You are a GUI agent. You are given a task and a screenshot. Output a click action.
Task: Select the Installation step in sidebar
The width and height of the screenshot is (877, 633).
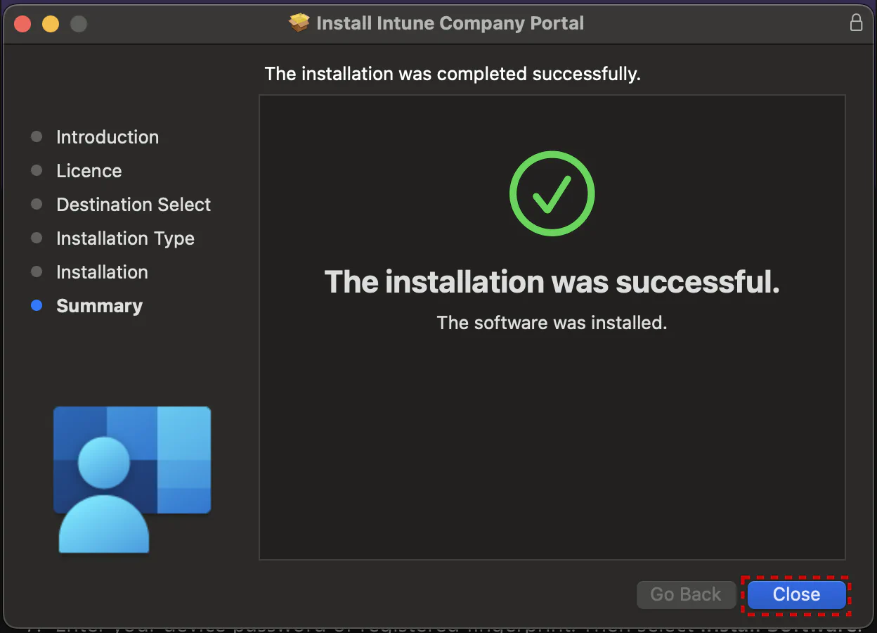(x=102, y=272)
